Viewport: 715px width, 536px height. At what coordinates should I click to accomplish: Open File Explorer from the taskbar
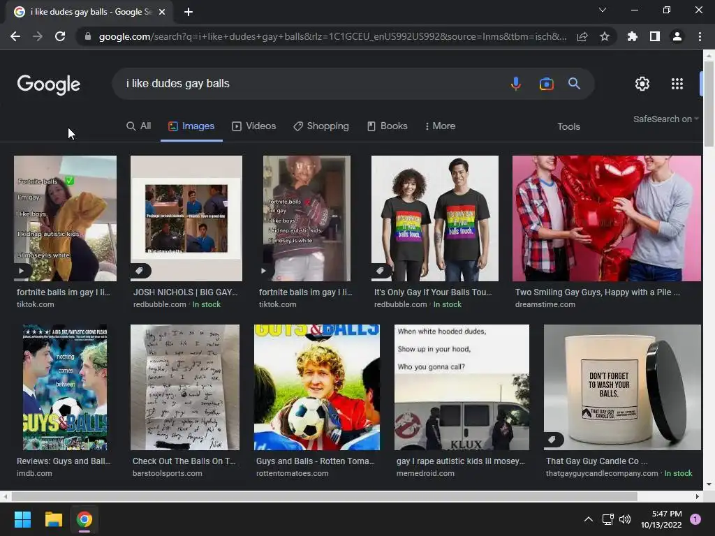coord(53,519)
